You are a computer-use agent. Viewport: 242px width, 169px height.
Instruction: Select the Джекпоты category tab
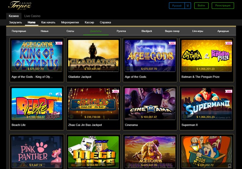point(96,31)
